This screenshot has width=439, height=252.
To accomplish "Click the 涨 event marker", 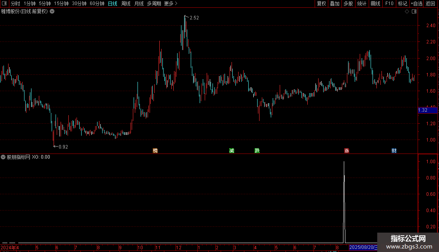I will click(347, 150).
